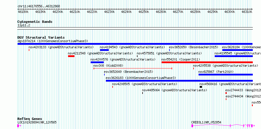This screenshot has height=129, width=261.
Task: Select the esv3626184 blue bar
Action: tap(237, 50)
